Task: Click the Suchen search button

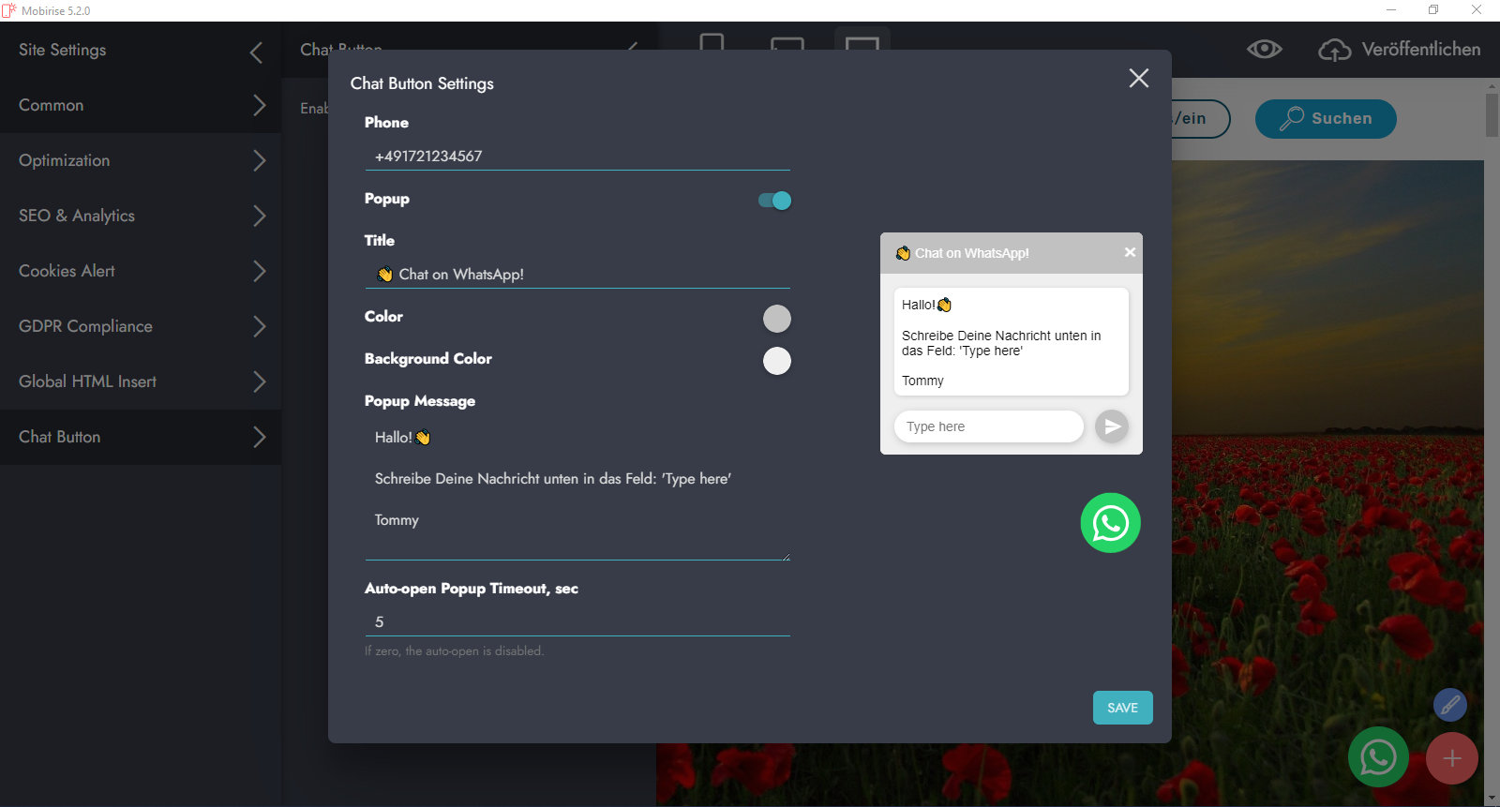Action: point(1326,119)
